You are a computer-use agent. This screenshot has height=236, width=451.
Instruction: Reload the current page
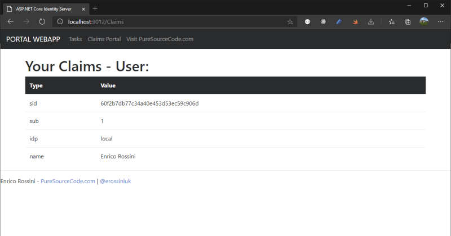click(42, 22)
